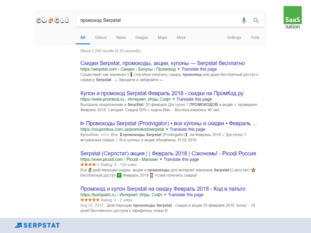
Task: Click the 4-star rating of Picodi result
Action: [x=90, y=164]
